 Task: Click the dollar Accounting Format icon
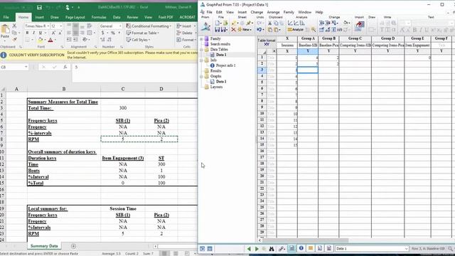[x=102, y=33]
